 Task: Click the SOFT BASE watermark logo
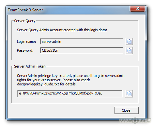pyautogui.click(x=135, y=120)
